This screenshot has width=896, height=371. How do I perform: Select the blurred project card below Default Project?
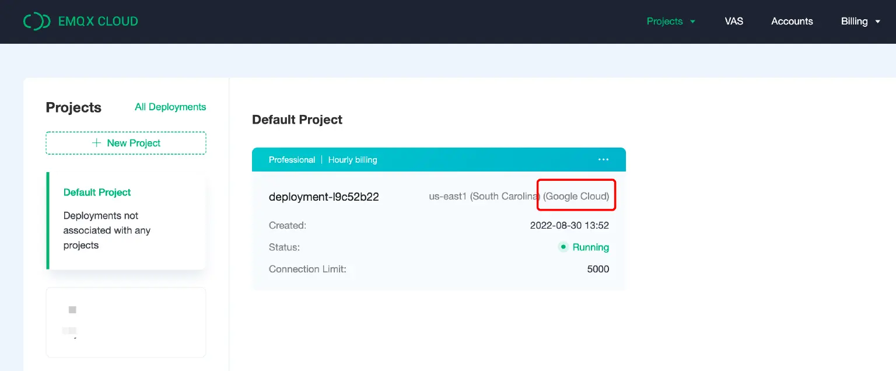(x=126, y=322)
